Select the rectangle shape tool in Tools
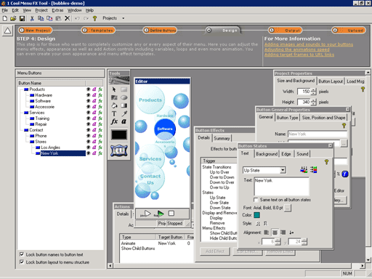This screenshot has height=279, width=372. pyautogui.click(x=124, y=89)
